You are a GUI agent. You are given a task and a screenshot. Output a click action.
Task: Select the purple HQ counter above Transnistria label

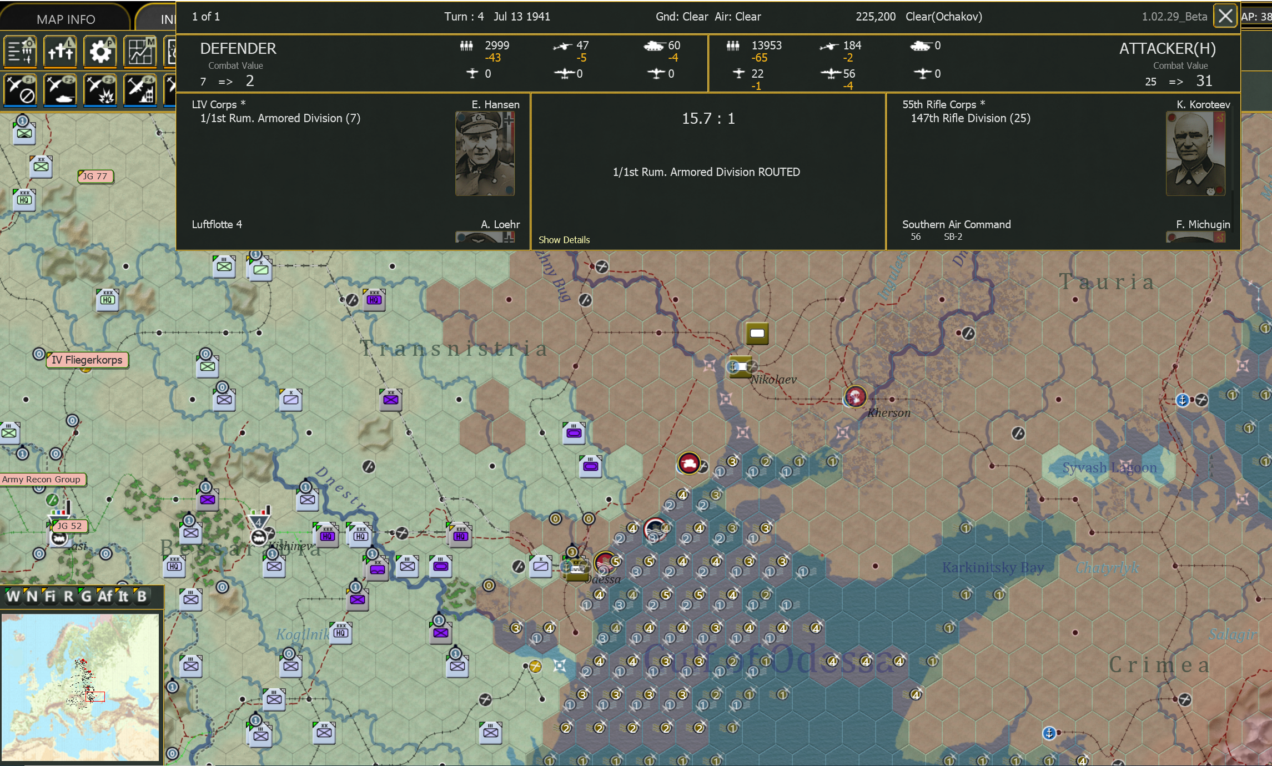point(374,300)
